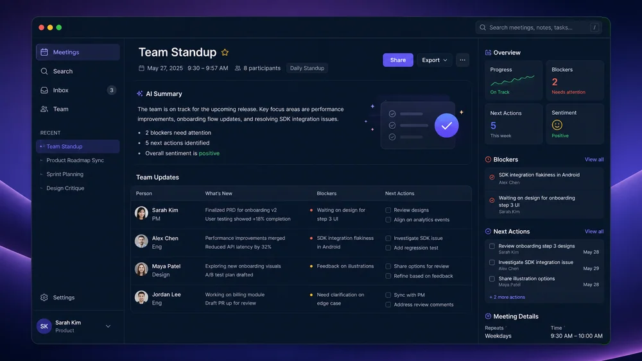Viewport: 642px width, 361px height.
Task: Click the AI Summary sparkle icon
Action: click(139, 94)
